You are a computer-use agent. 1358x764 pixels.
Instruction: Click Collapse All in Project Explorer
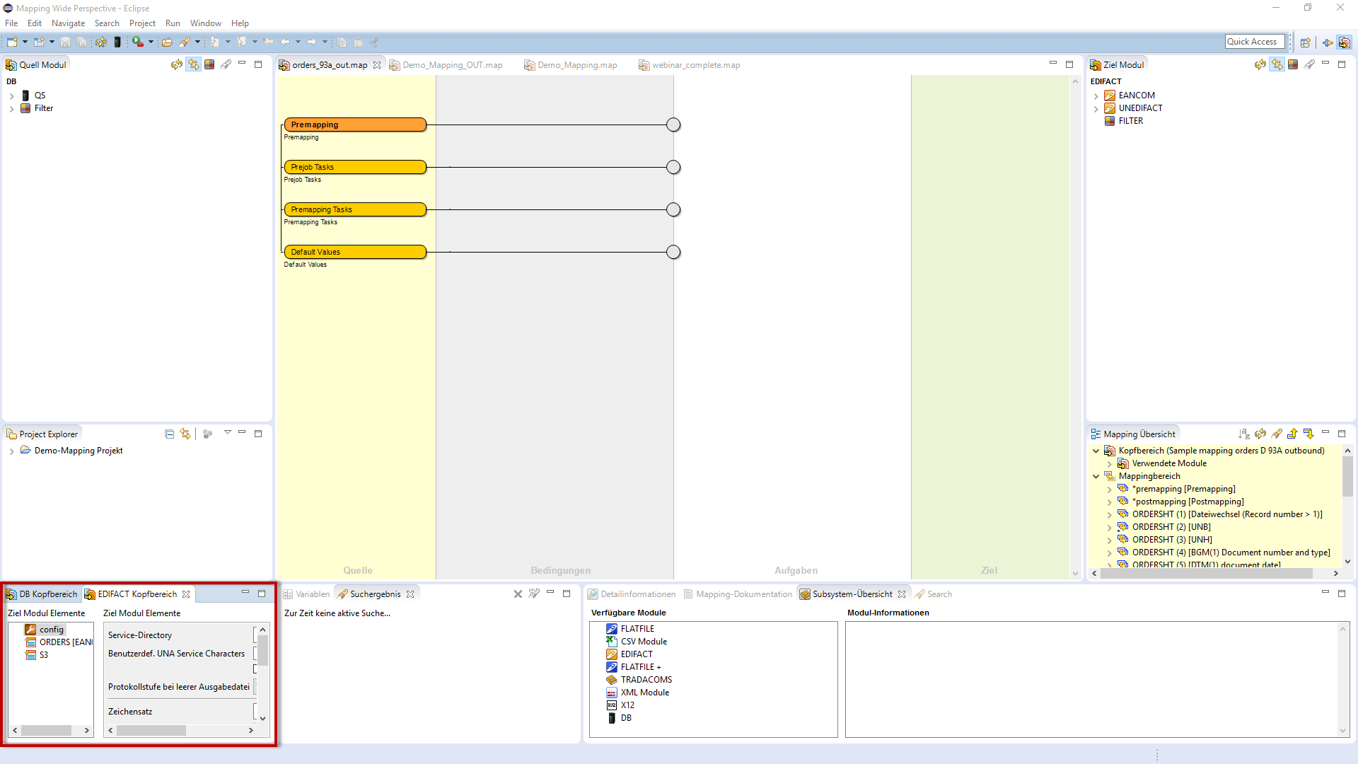point(169,434)
